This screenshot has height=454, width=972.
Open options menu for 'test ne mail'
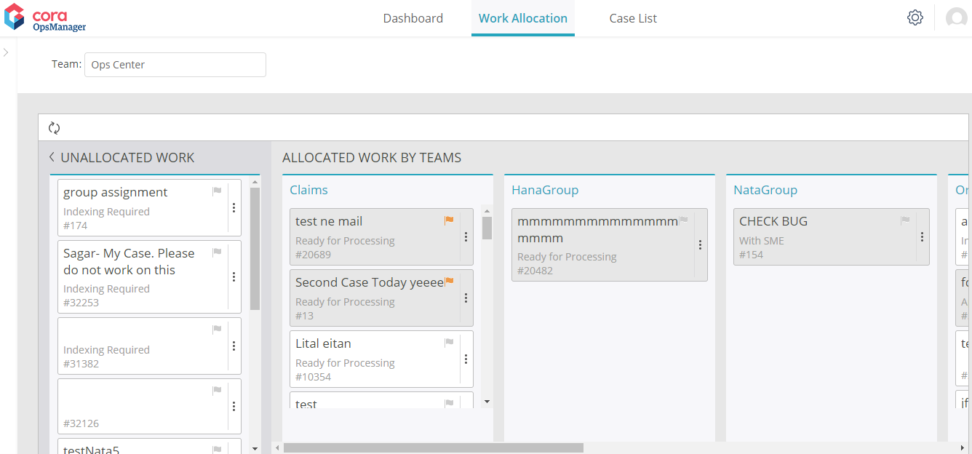[x=466, y=237]
